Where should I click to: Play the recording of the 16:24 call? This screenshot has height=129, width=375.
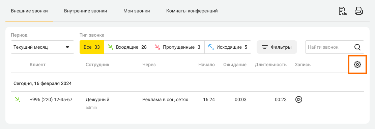pos(299,99)
